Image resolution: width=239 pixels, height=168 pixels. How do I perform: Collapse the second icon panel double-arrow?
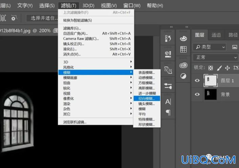click(187, 27)
